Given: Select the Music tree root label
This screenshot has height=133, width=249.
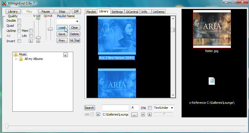Looking at the screenshot, I should (23, 54).
